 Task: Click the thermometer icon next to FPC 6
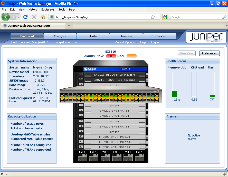(147, 116)
